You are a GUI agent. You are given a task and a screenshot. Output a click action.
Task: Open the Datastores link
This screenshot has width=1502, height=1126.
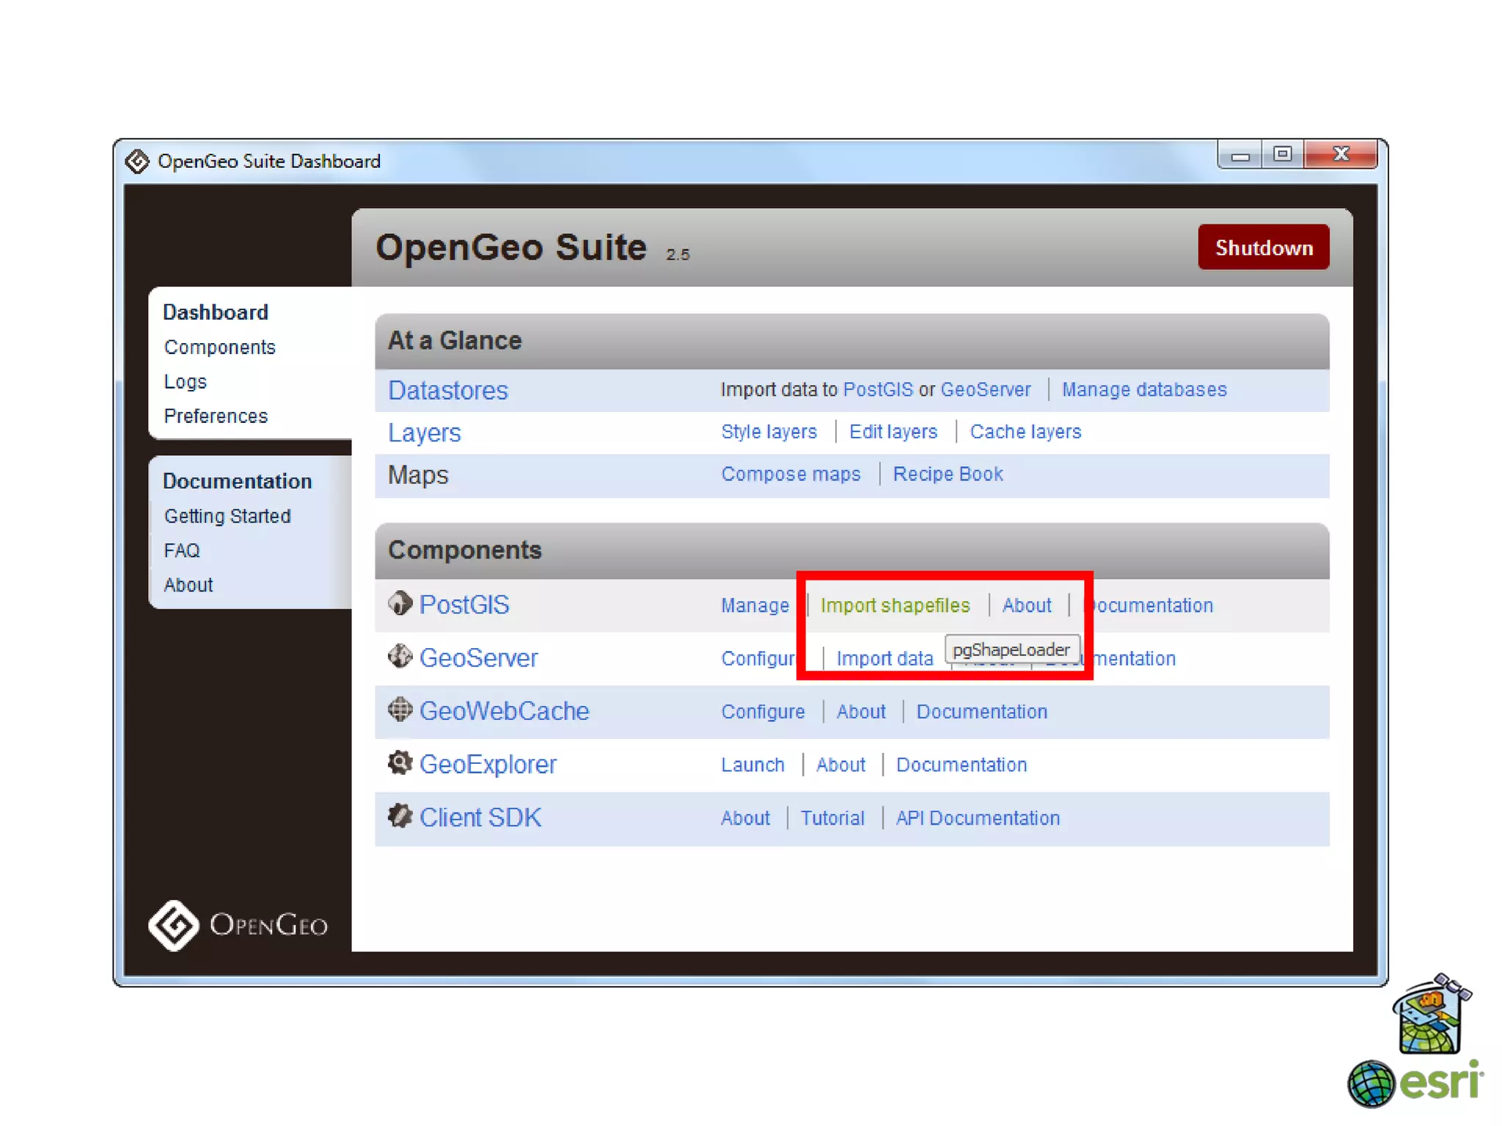(447, 390)
